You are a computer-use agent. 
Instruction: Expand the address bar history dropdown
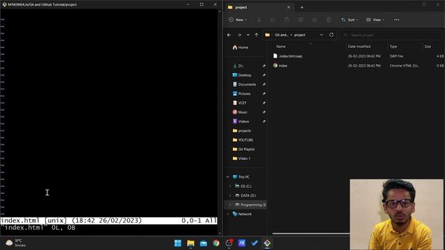321,35
